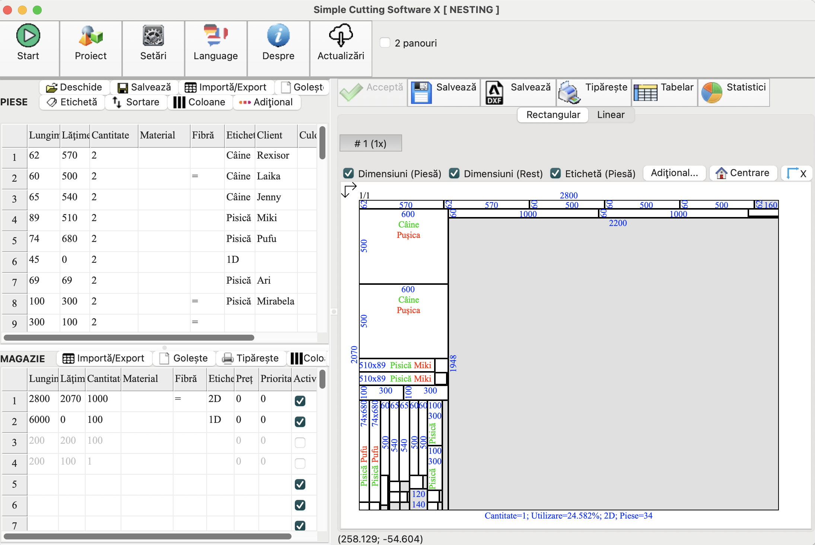Open Coloane in the PIESE toolbar
Screen dimensions: 815x545
click(x=200, y=102)
